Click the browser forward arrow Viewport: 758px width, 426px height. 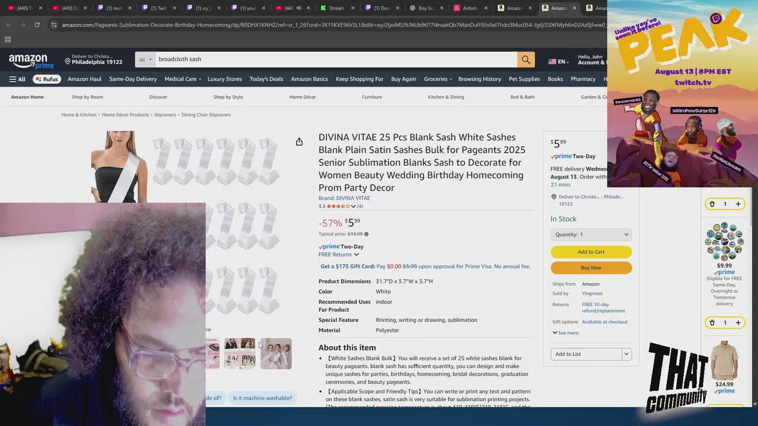coord(23,25)
